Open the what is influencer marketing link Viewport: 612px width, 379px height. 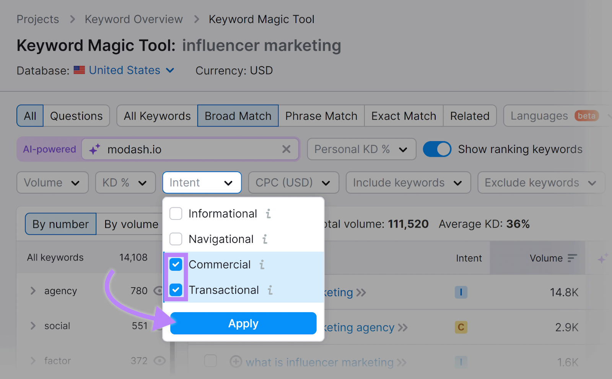[319, 362]
